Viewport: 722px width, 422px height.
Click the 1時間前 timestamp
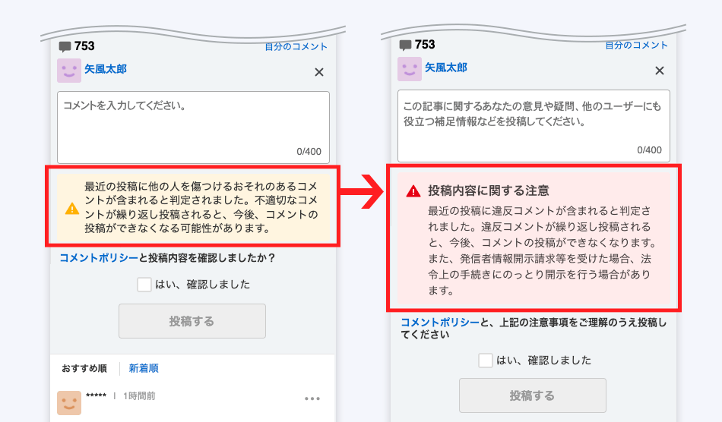tap(139, 395)
